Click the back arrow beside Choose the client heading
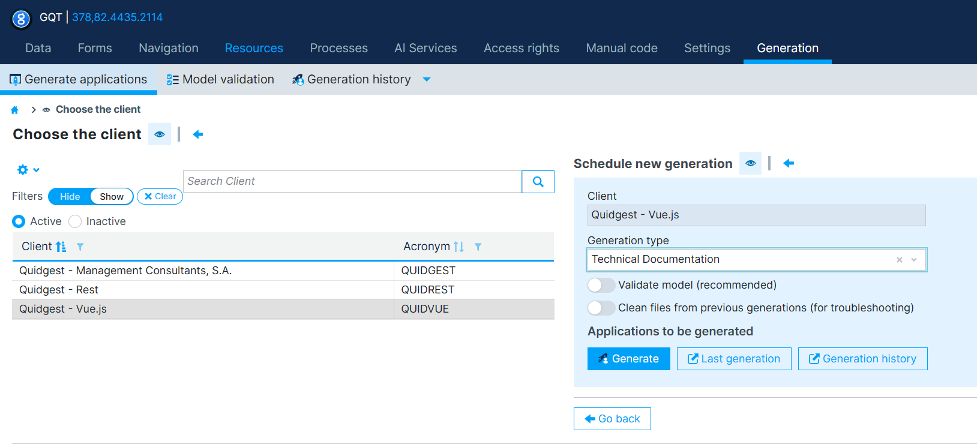The height and width of the screenshot is (444, 977). point(198,134)
